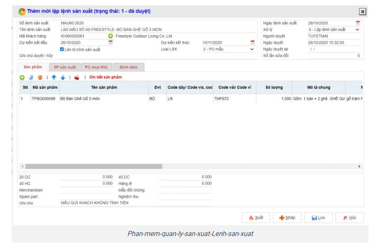Screen dimensions: 376x249
Task: Move product row down with arrow icon
Action: (x=63, y=77)
